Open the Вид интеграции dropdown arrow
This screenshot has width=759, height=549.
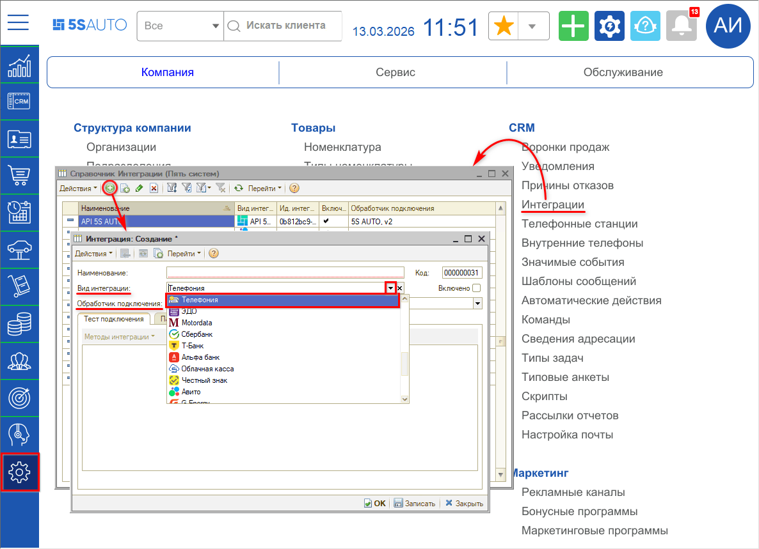pos(391,288)
